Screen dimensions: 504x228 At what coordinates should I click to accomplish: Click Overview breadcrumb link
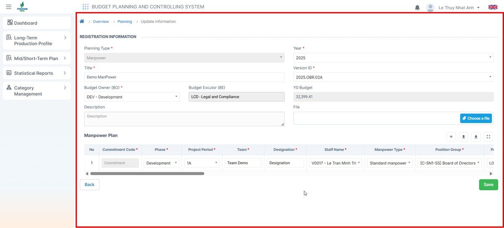click(x=101, y=21)
